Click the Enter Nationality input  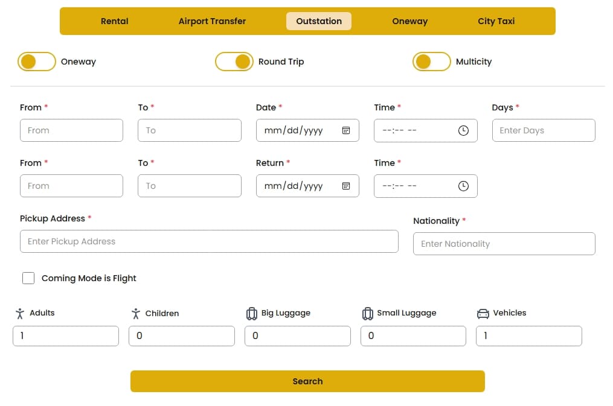pos(504,244)
